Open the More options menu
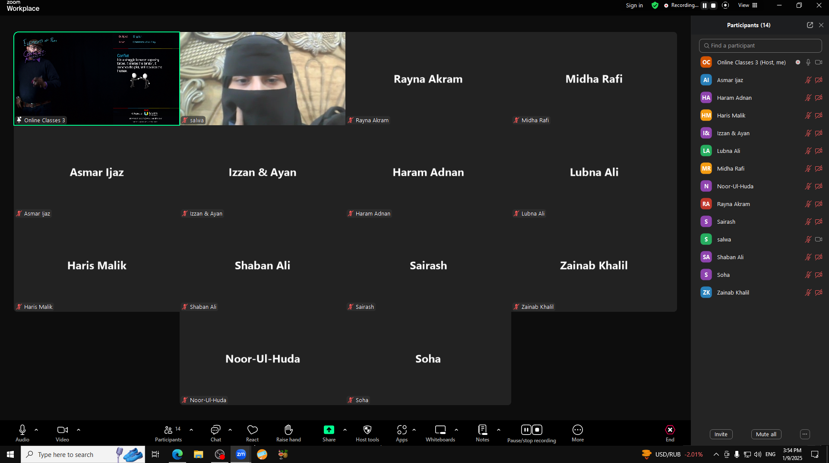829x463 pixels. pos(578,433)
